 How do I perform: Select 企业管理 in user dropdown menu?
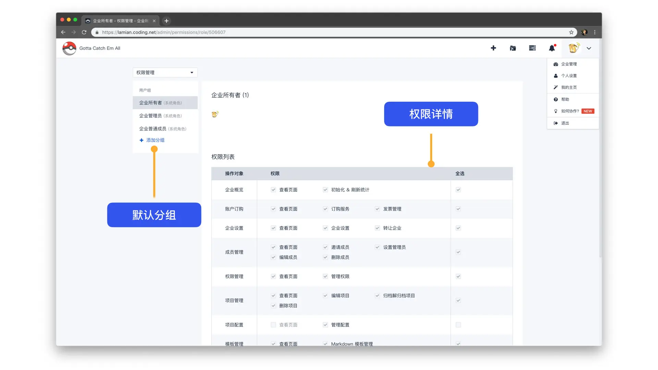[569, 64]
